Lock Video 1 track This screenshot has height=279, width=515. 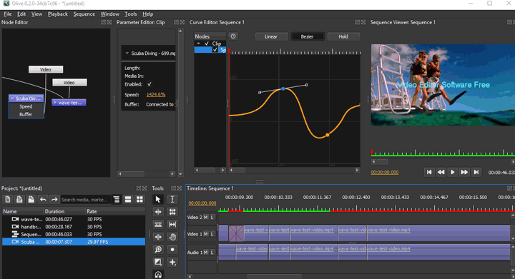[x=212, y=234]
